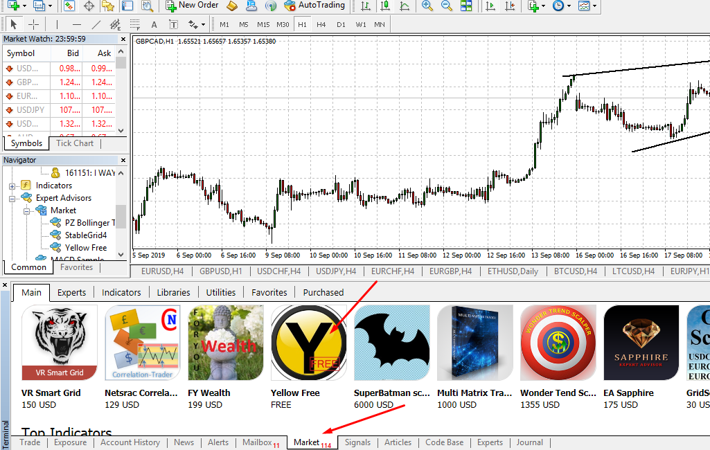
Task: Toggle M30 timeframe
Action: (x=283, y=24)
